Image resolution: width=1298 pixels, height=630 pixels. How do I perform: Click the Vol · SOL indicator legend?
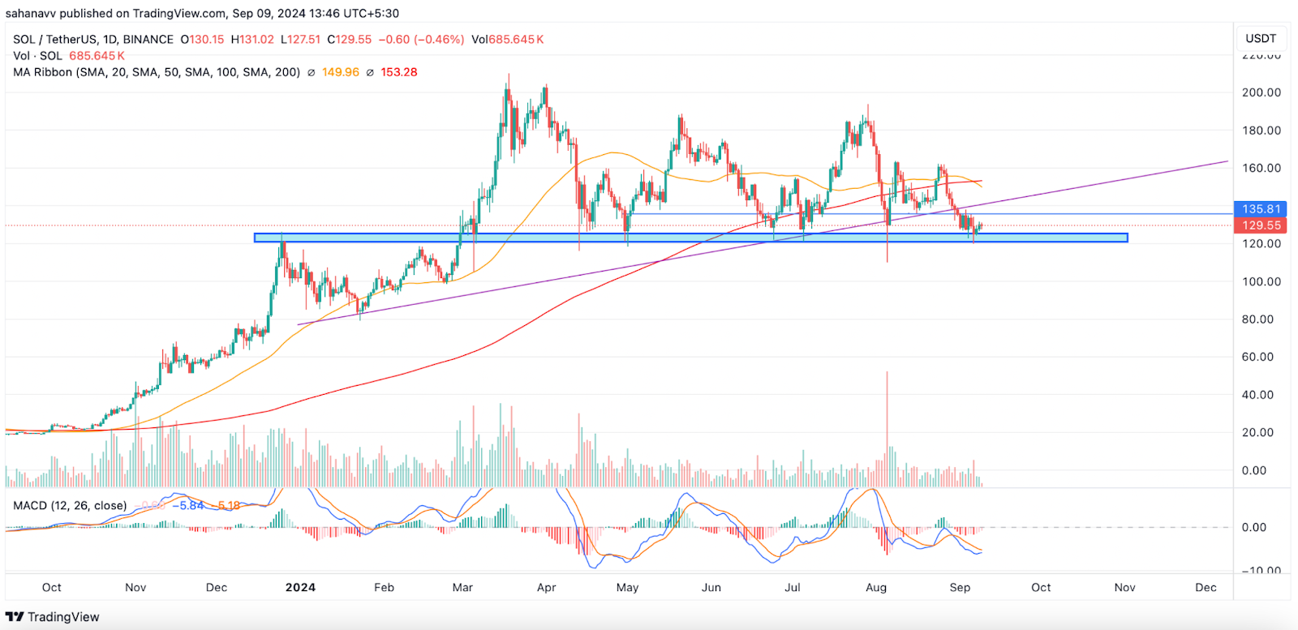(x=37, y=56)
